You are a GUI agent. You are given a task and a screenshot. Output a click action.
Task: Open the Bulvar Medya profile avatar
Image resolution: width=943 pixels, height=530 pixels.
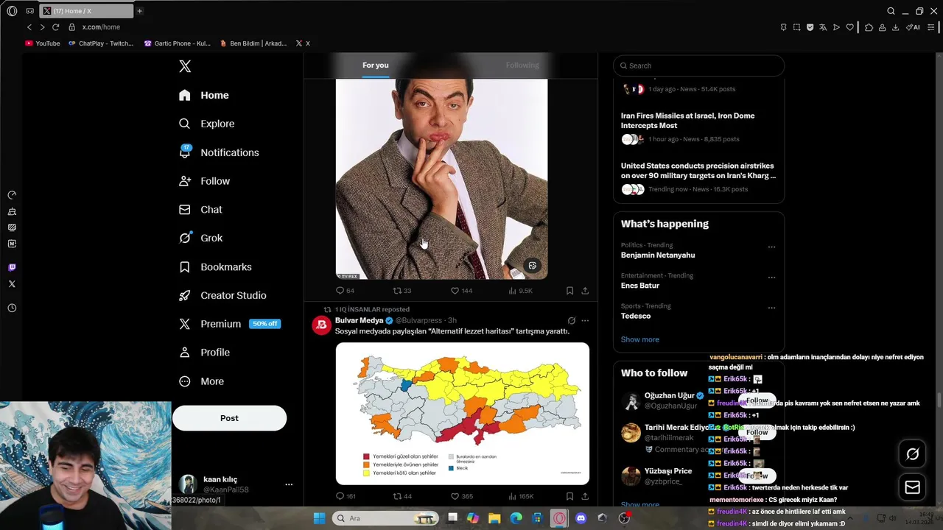pyautogui.click(x=321, y=325)
